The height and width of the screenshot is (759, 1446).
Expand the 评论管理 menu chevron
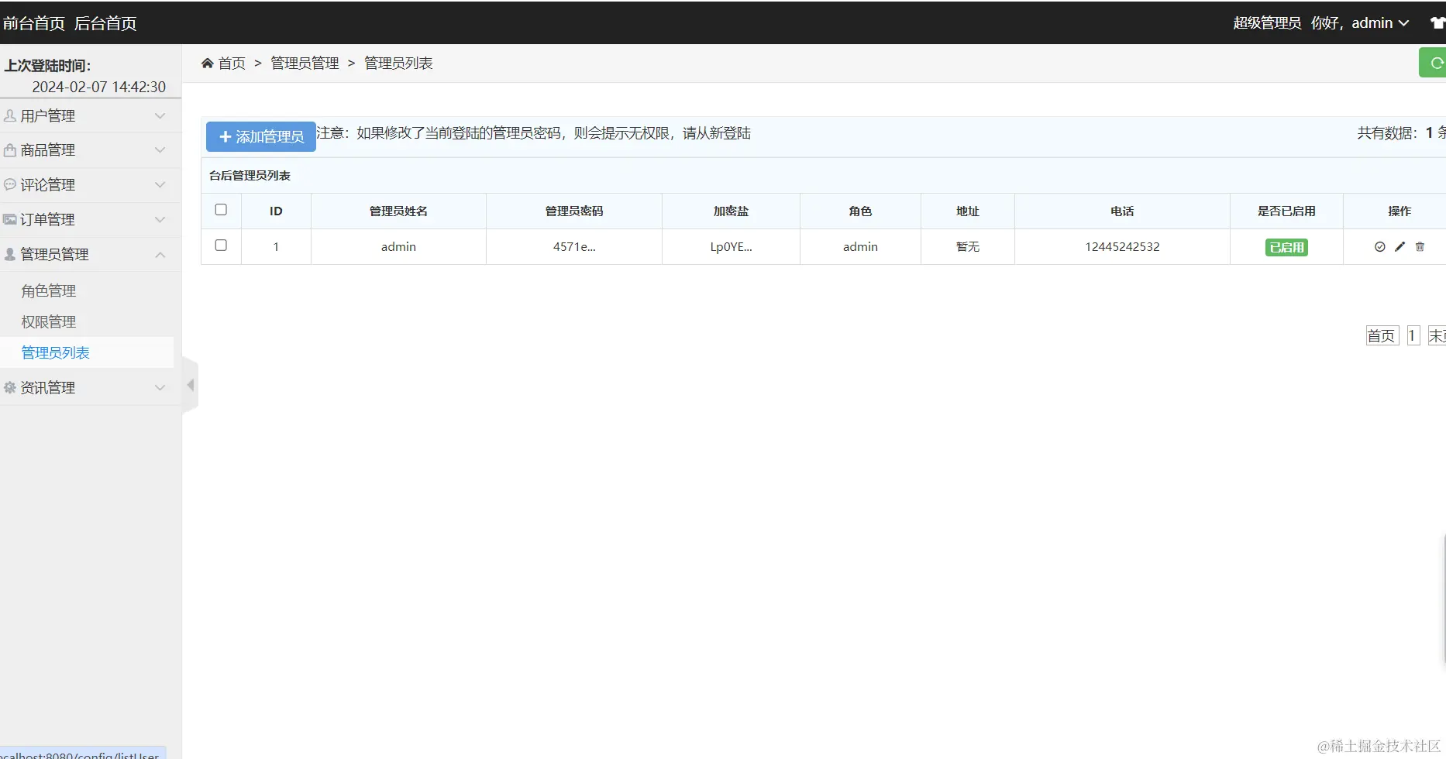(x=160, y=185)
